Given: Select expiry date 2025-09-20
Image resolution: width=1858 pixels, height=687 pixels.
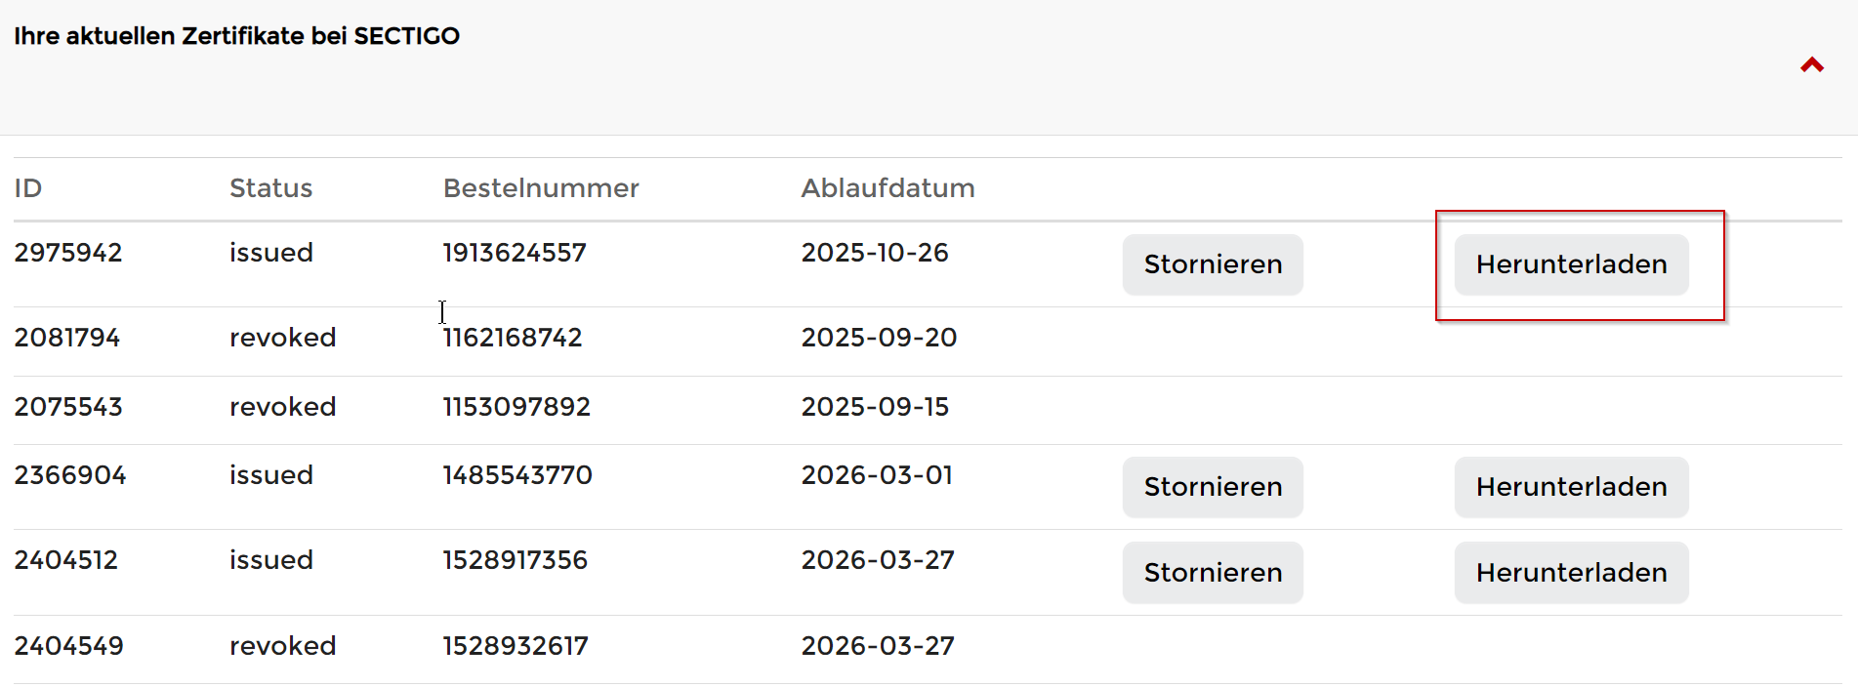Looking at the screenshot, I should click(x=879, y=338).
